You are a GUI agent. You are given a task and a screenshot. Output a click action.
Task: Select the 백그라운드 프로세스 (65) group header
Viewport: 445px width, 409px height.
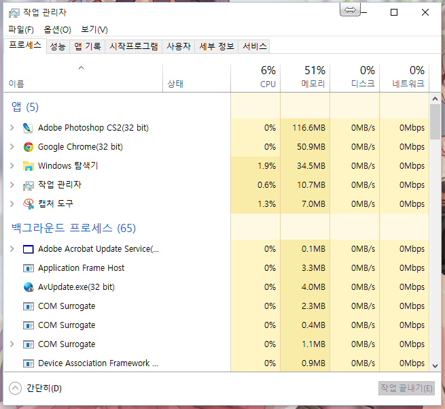point(73,228)
